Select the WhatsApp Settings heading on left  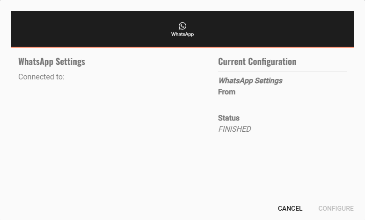[51, 62]
